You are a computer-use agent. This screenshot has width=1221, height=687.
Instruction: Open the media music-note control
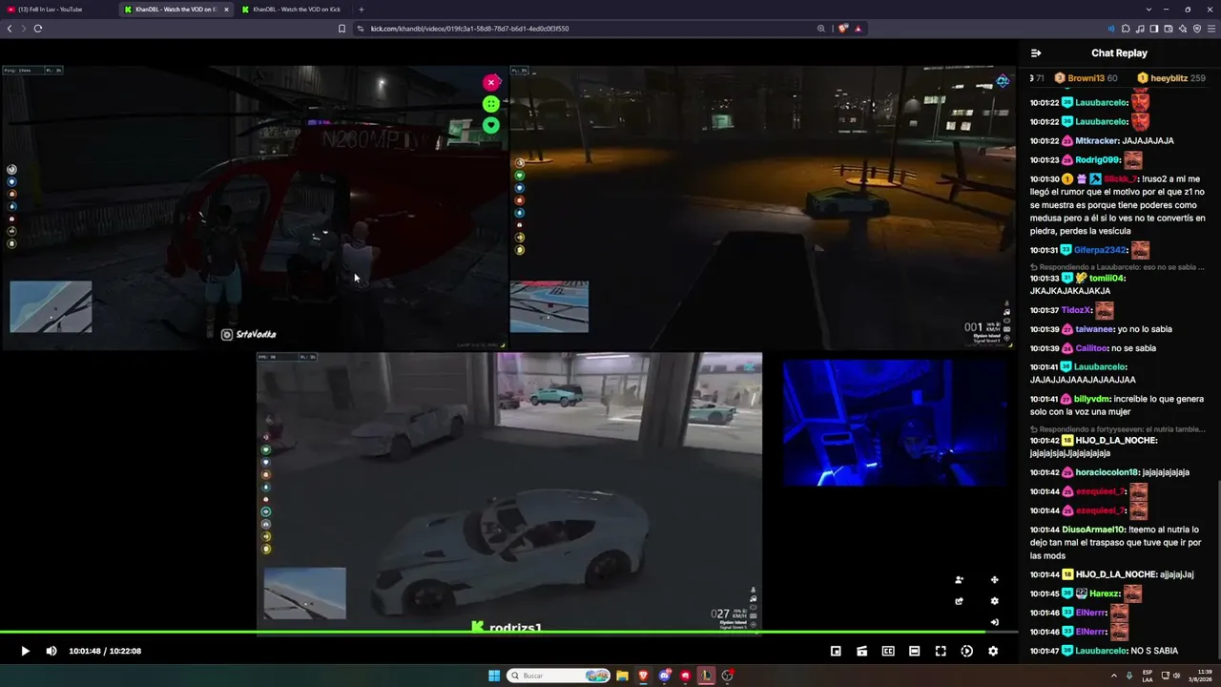[x=1140, y=29]
